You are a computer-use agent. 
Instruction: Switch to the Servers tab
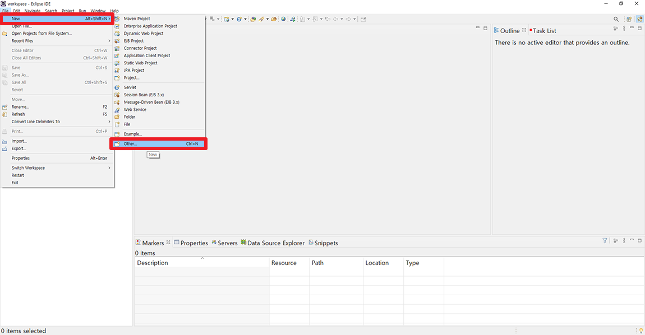coord(224,243)
